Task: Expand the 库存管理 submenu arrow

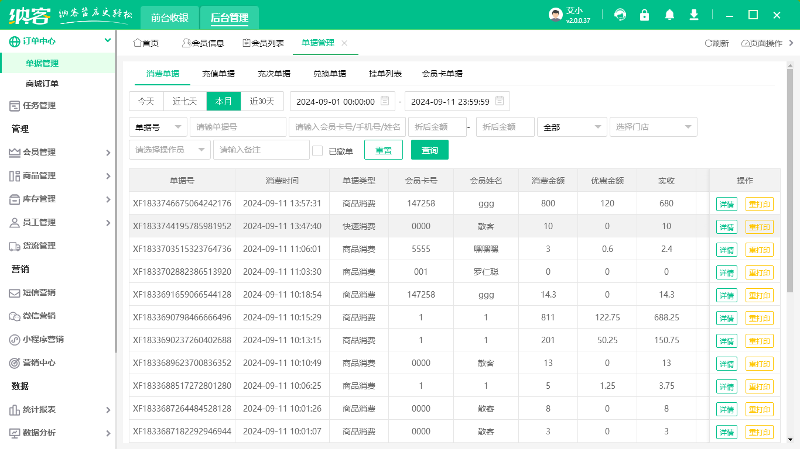Action: point(108,199)
